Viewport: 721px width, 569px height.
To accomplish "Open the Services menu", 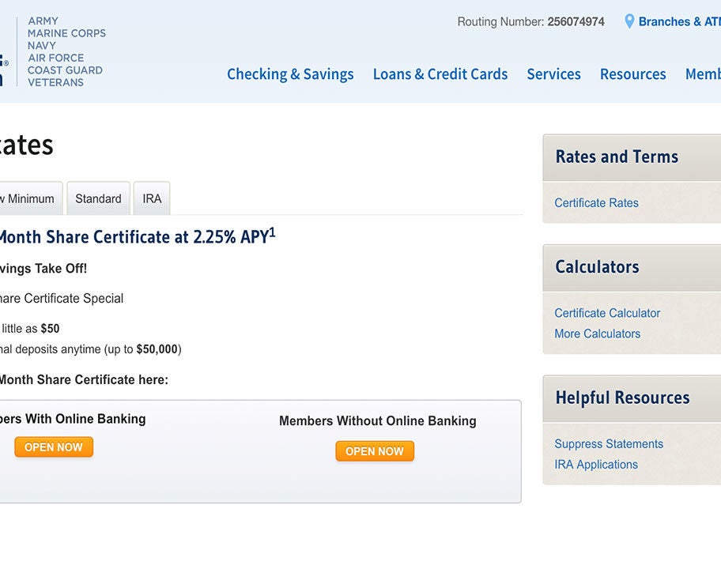I will (x=553, y=74).
